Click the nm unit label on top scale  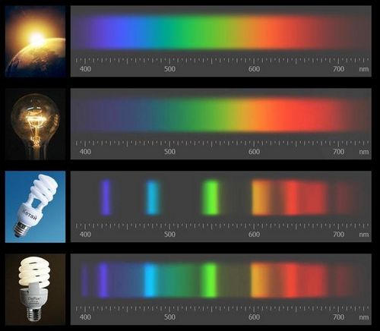click(x=364, y=69)
